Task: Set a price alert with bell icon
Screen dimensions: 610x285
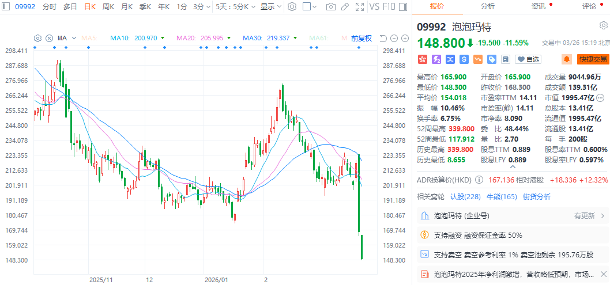Action: coord(567,59)
